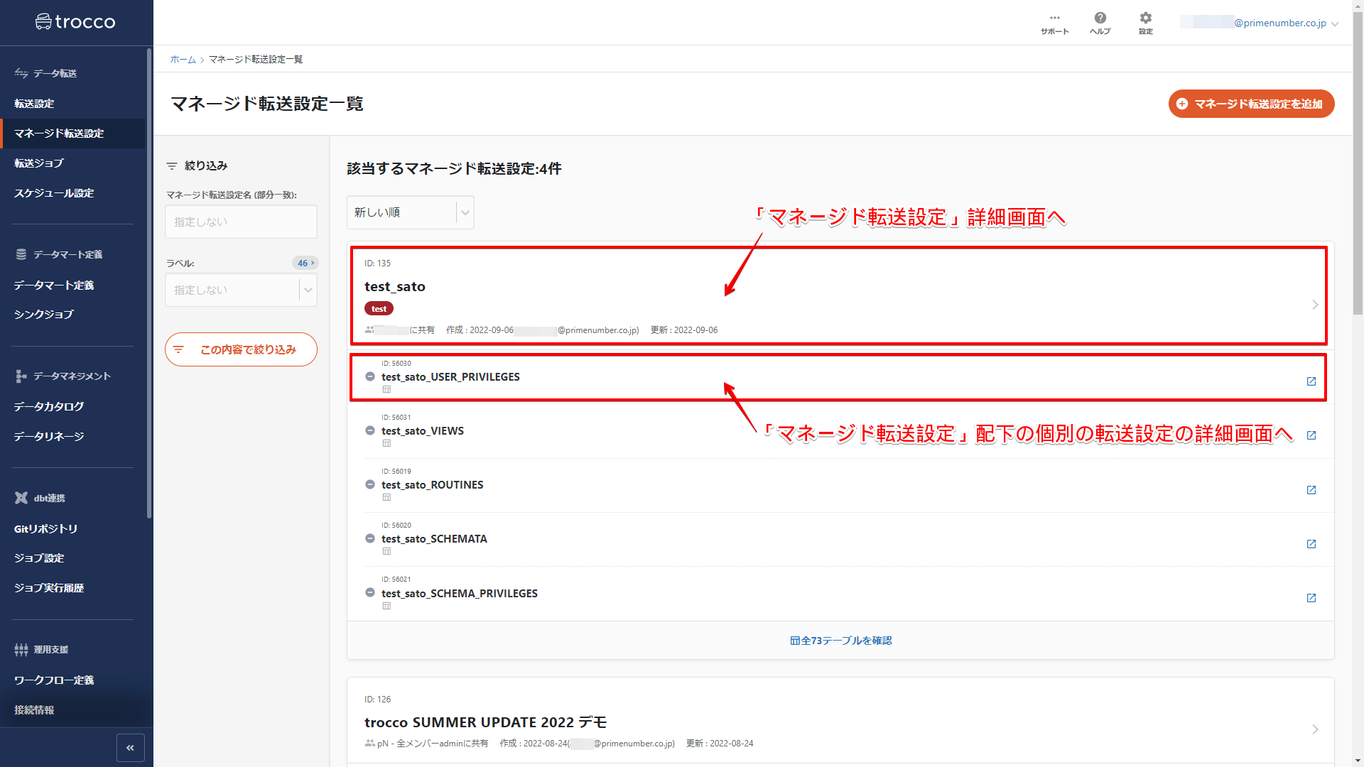The height and width of the screenshot is (767, 1364).
Task: Open test_sato_USER_PRIVILEGES transfer setting
Action: click(x=450, y=377)
